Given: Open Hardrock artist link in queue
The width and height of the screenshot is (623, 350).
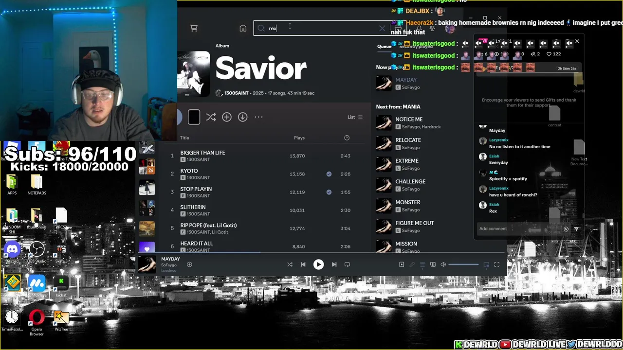Looking at the screenshot, I should [x=431, y=127].
